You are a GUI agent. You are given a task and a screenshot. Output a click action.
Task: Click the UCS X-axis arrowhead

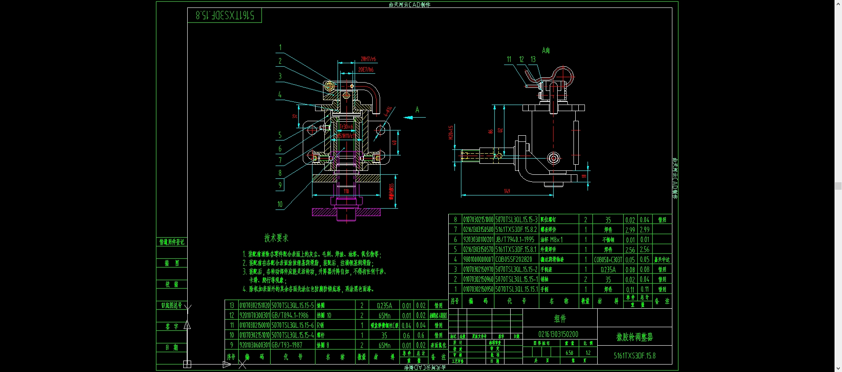pos(227,364)
